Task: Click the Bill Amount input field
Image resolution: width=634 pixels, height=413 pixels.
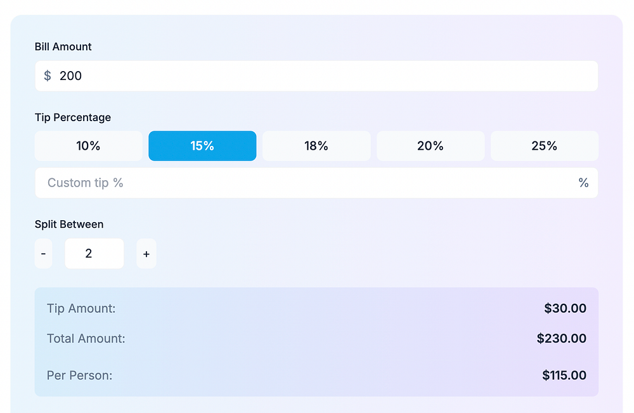Action: [x=317, y=76]
